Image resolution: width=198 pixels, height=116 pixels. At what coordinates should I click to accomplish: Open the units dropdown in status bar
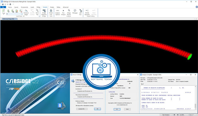coord(193,115)
